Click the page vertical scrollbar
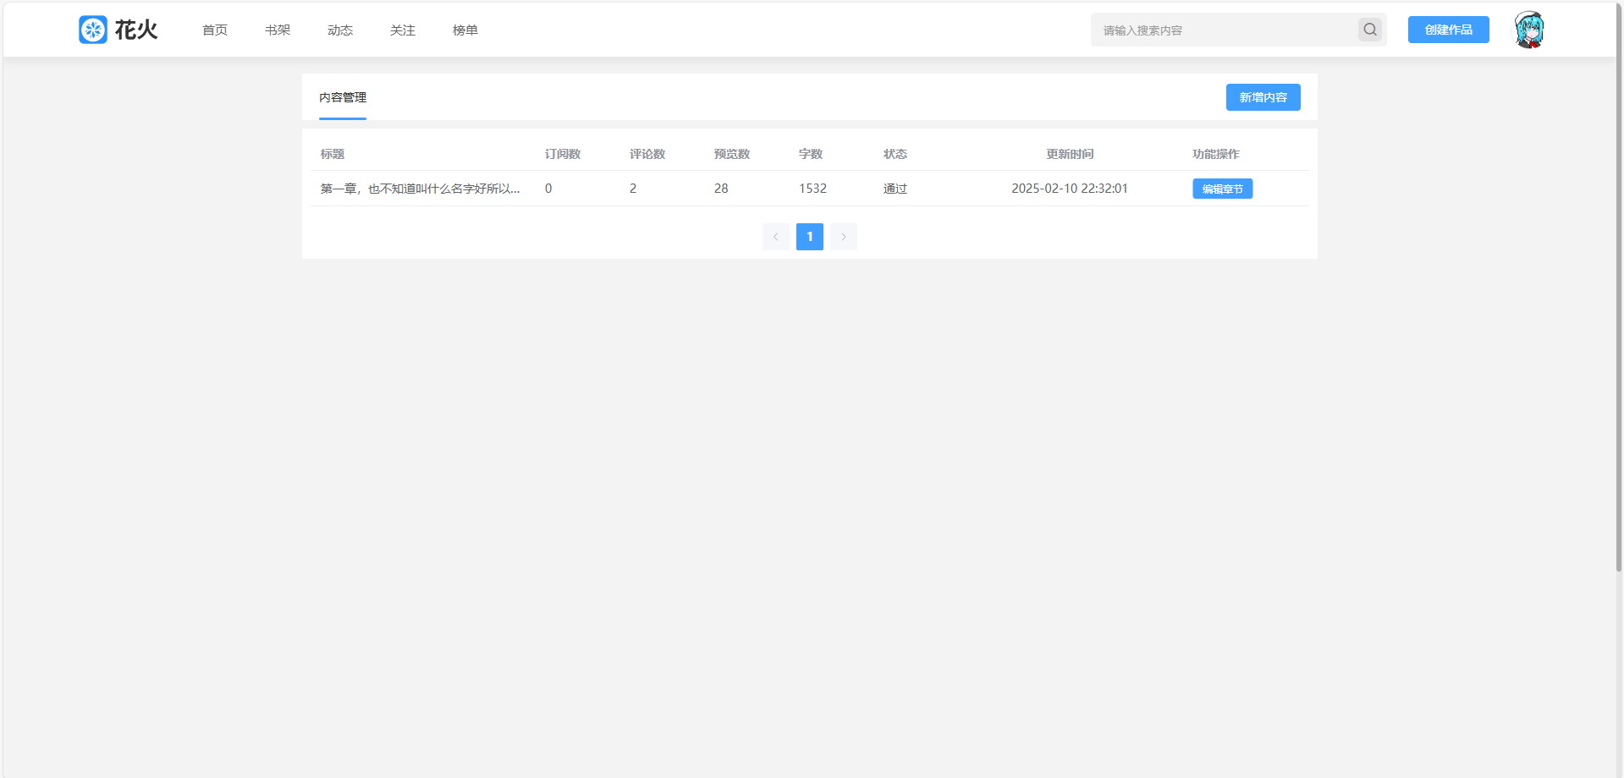The width and height of the screenshot is (1624, 778). pos(1619,288)
